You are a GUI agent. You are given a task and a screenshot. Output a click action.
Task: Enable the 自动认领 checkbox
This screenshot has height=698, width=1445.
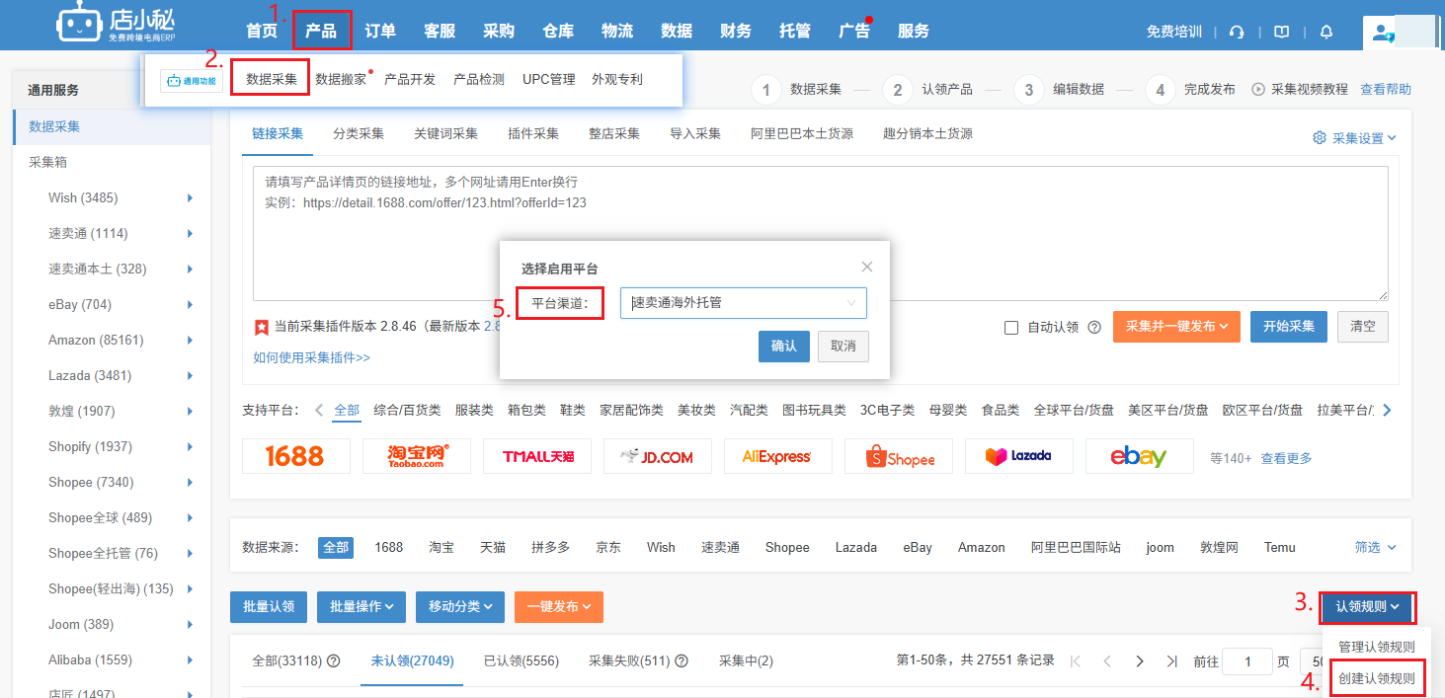pos(1011,328)
